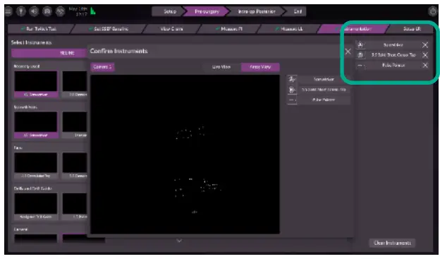Click 5.5 Solid Short Cortex Tap label
Screen dimensions: 440x259
click(393, 55)
